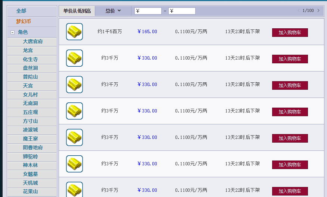
Task: Choose 花果山 in the role list
Action: 30,192
